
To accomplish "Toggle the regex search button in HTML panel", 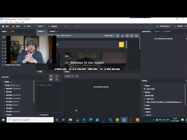I will [x=51, y=76].
